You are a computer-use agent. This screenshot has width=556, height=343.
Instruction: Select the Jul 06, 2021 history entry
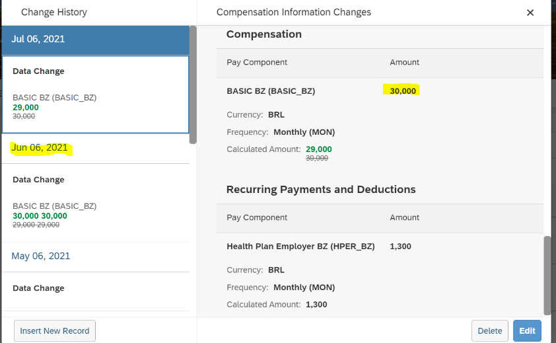click(95, 40)
